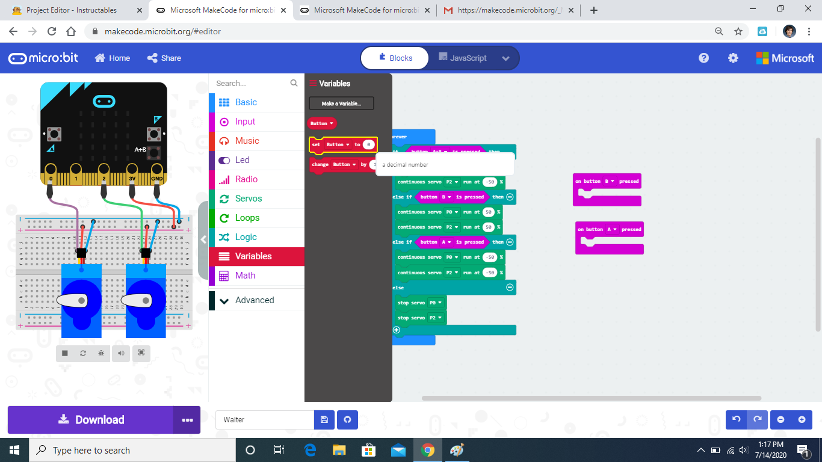Image resolution: width=822 pixels, height=462 pixels.
Task: Click the GitHub icon next to the project name
Action: [347, 420]
